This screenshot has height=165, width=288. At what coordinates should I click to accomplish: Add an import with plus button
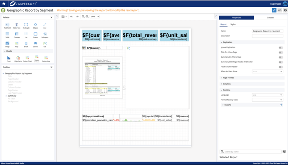coord(281,105)
